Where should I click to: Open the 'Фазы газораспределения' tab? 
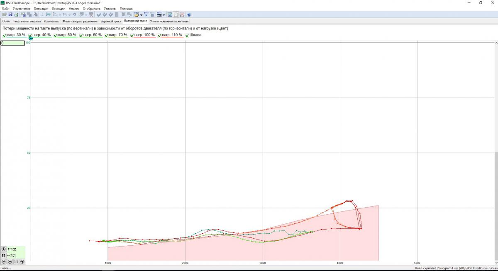(80, 21)
